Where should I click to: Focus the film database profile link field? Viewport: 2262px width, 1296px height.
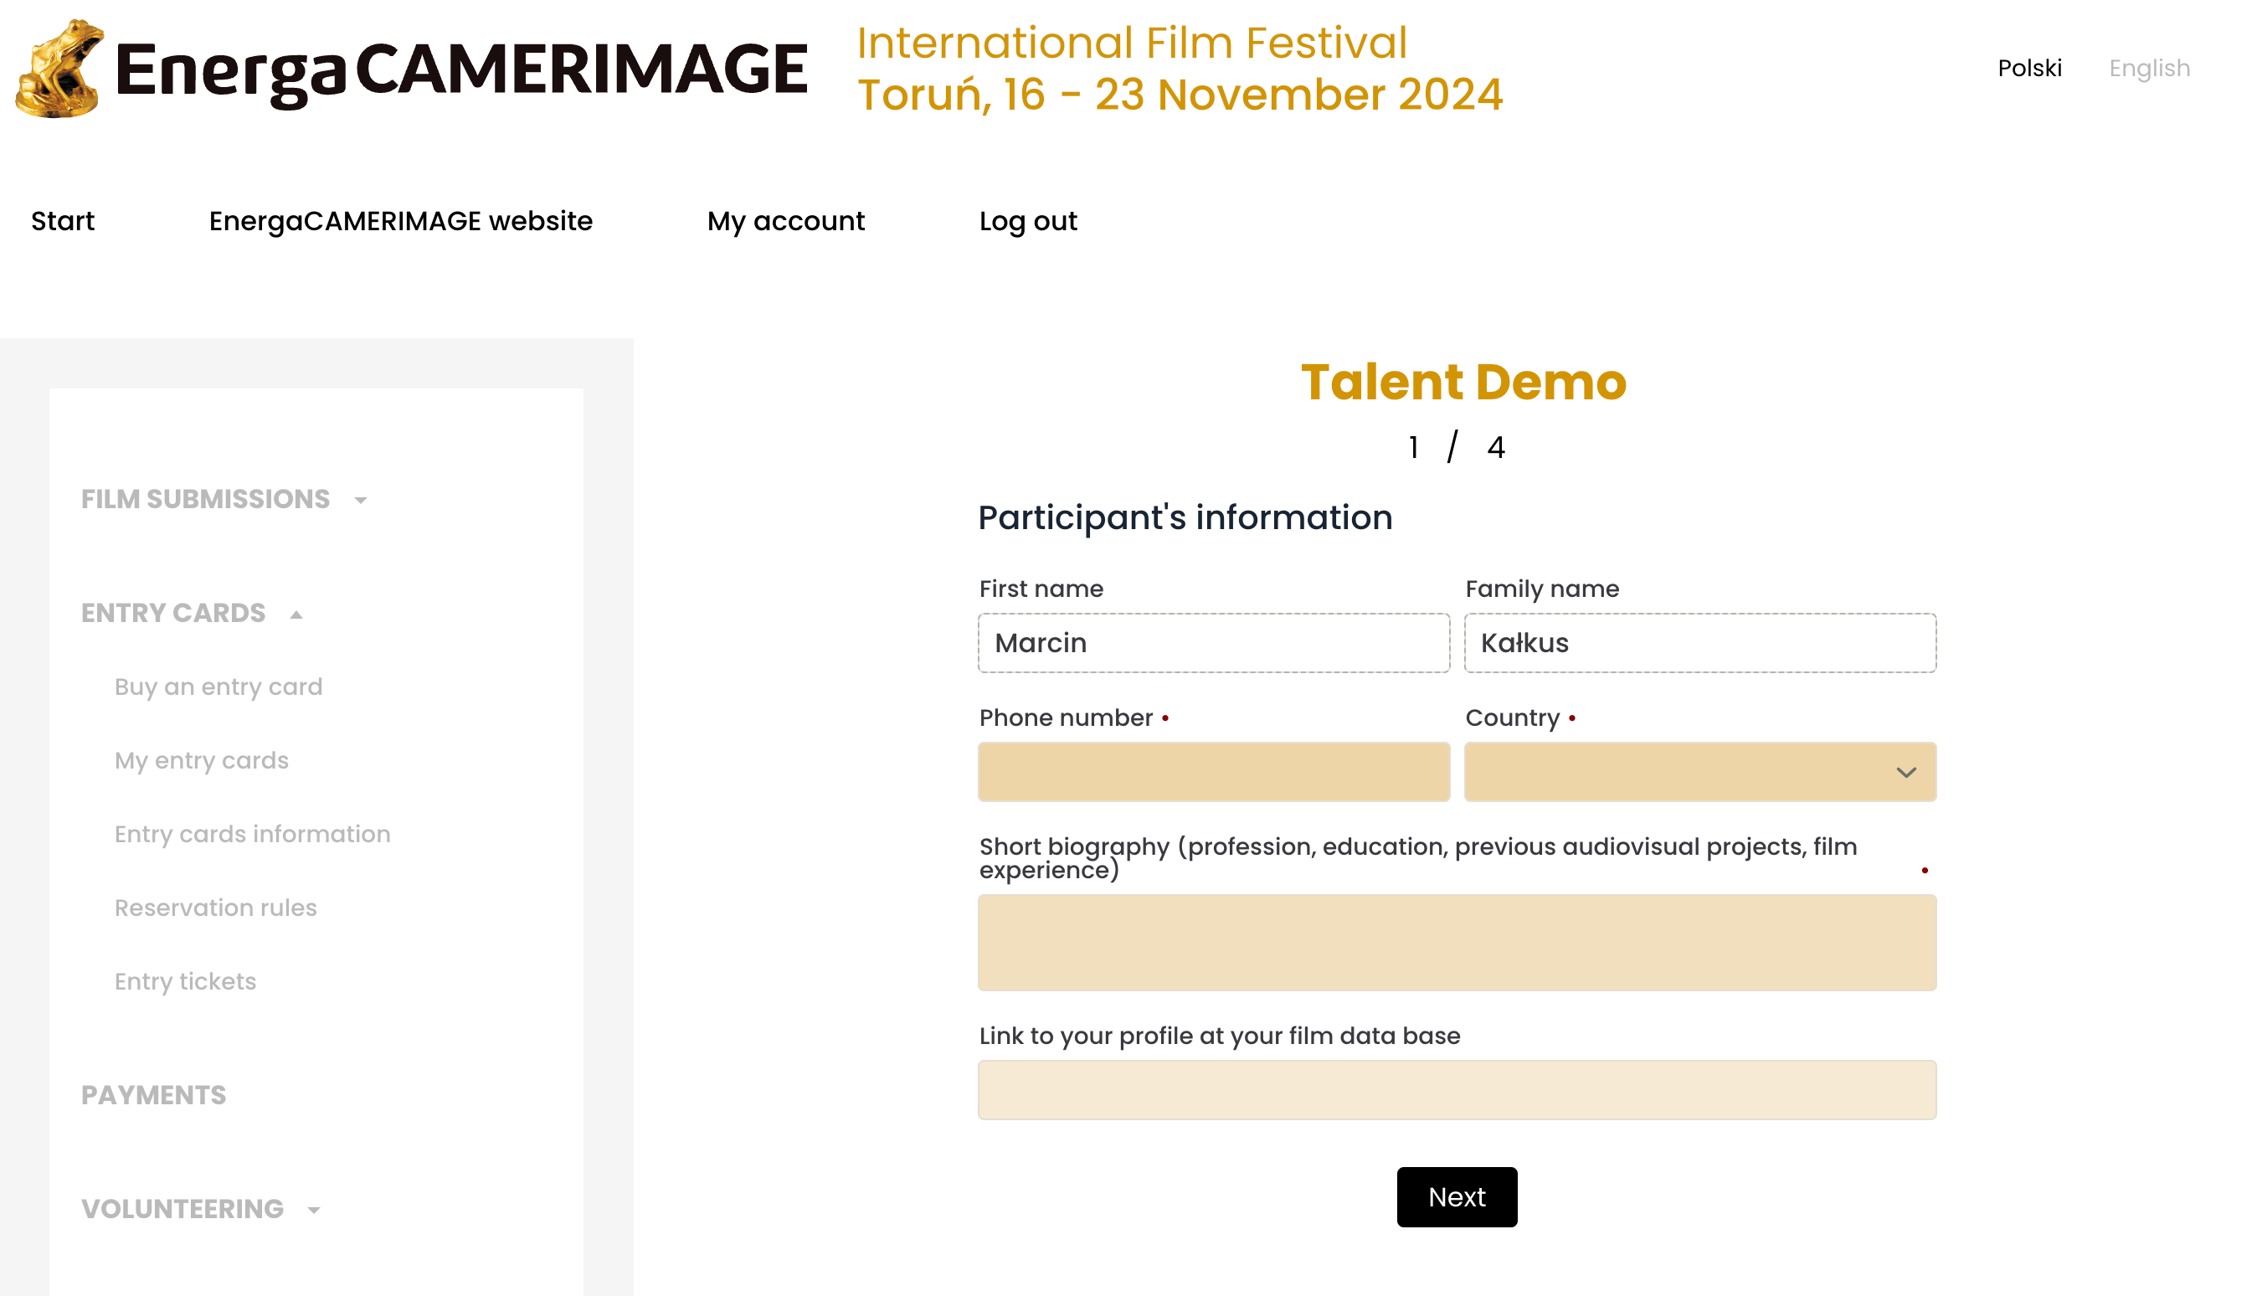(1457, 1089)
